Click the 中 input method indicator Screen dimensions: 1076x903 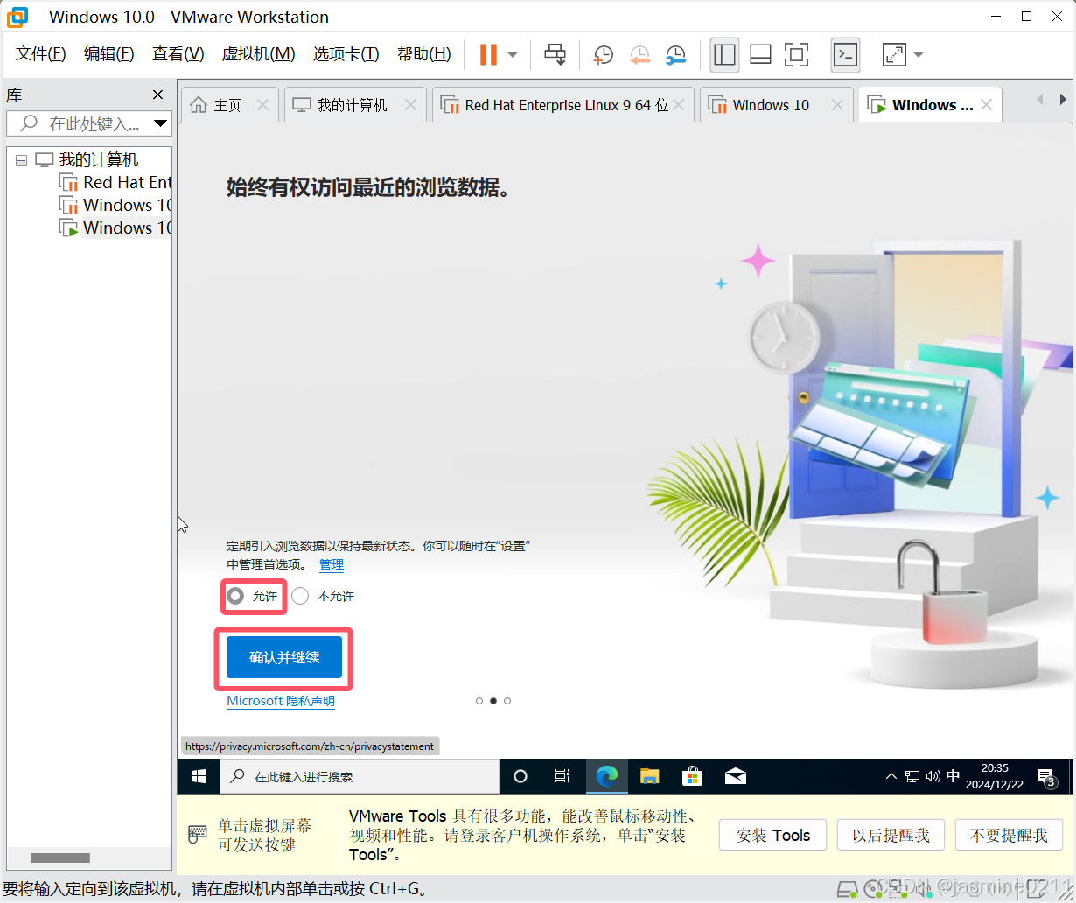coord(954,776)
